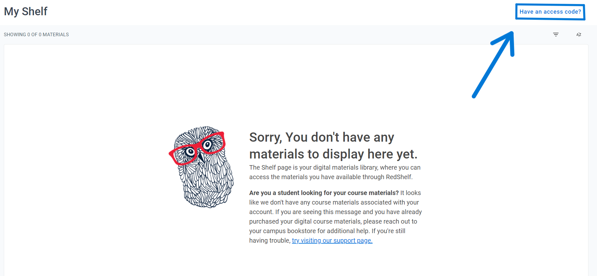This screenshot has width=597, height=276.
Task: Open the "try visiting our support page" link
Action: coord(332,240)
